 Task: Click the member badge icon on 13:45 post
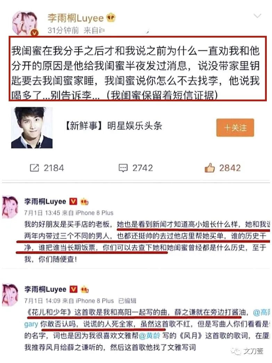(84, 202)
